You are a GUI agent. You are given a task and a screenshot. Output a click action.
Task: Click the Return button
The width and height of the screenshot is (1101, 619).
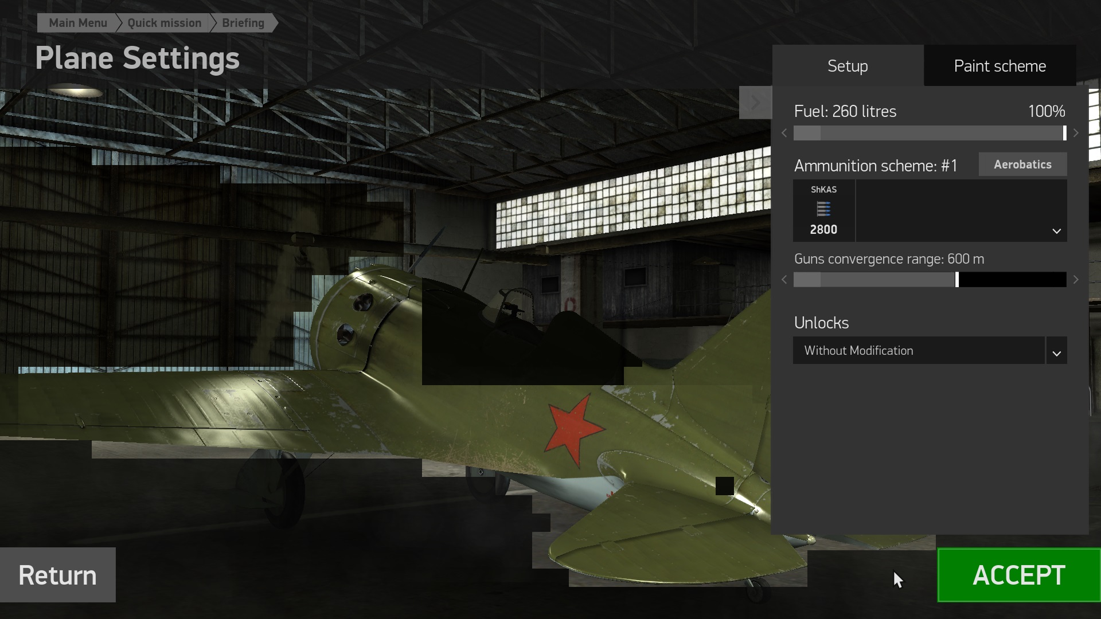57,575
